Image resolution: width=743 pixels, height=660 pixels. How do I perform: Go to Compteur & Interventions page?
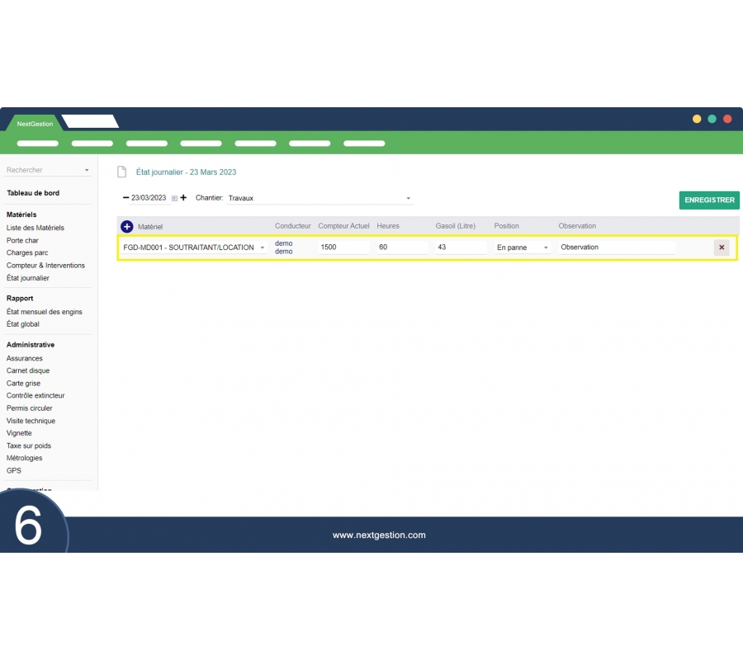(45, 266)
